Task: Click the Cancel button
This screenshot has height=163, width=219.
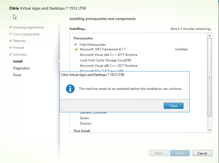Action: [x=202, y=153]
